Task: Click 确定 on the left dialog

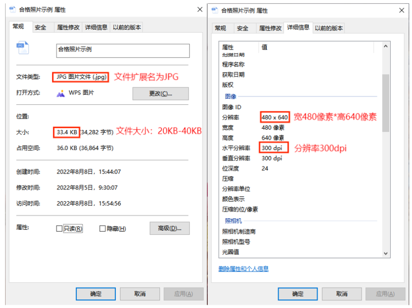Action: click(96, 294)
